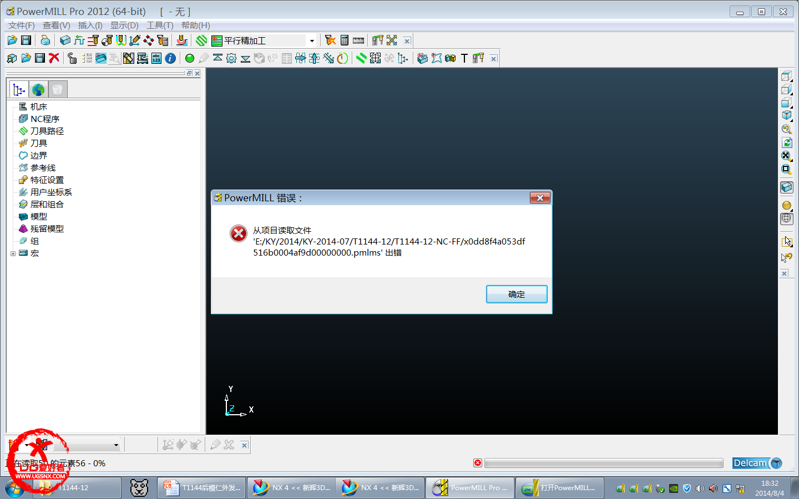Click the save project floppy icon in top toolbar

click(26, 40)
